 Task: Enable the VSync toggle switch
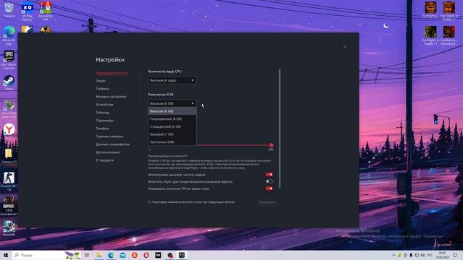pyautogui.click(x=269, y=181)
